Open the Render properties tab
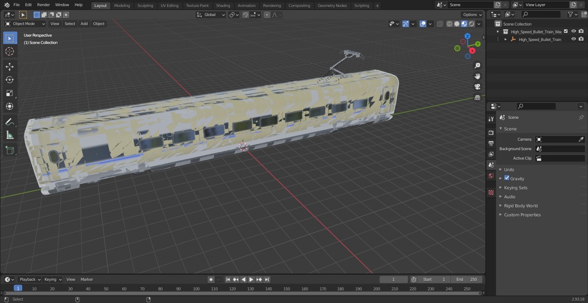Viewport: 588px width, 303px height. tap(491, 132)
